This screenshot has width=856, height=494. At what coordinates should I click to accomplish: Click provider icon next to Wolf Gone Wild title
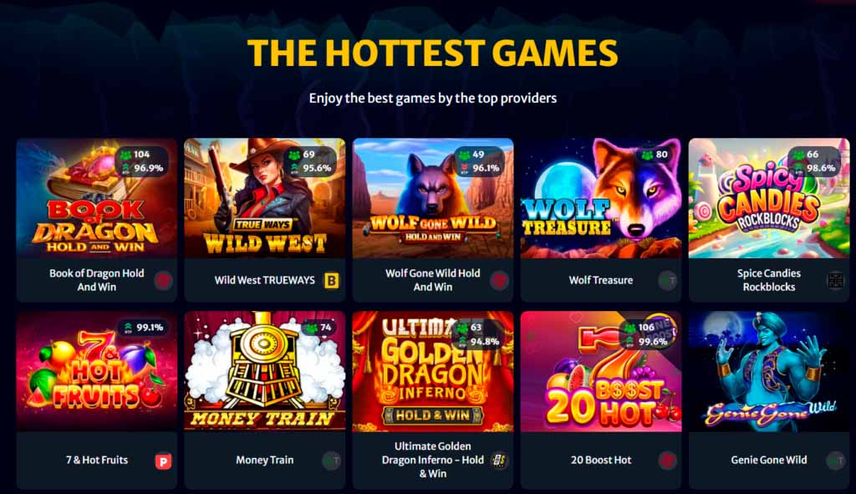(x=499, y=281)
